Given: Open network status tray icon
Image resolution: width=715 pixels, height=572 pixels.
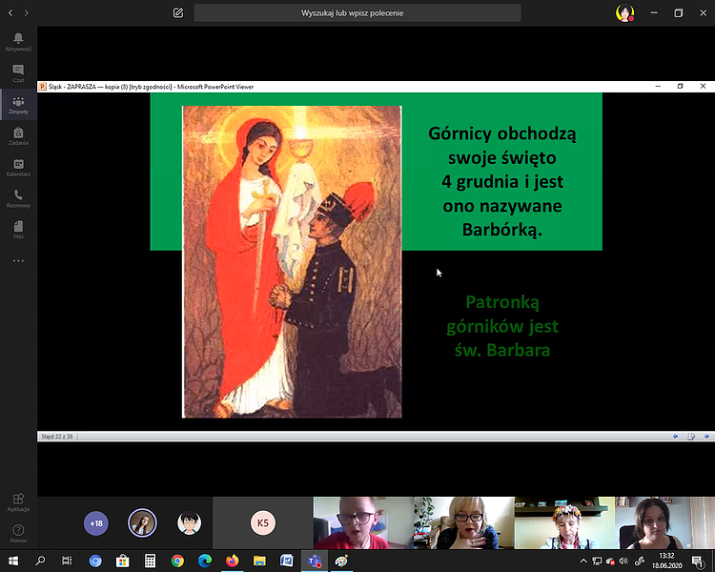Looking at the screenshot, I should pyautogui.click(x=597, y=562).
